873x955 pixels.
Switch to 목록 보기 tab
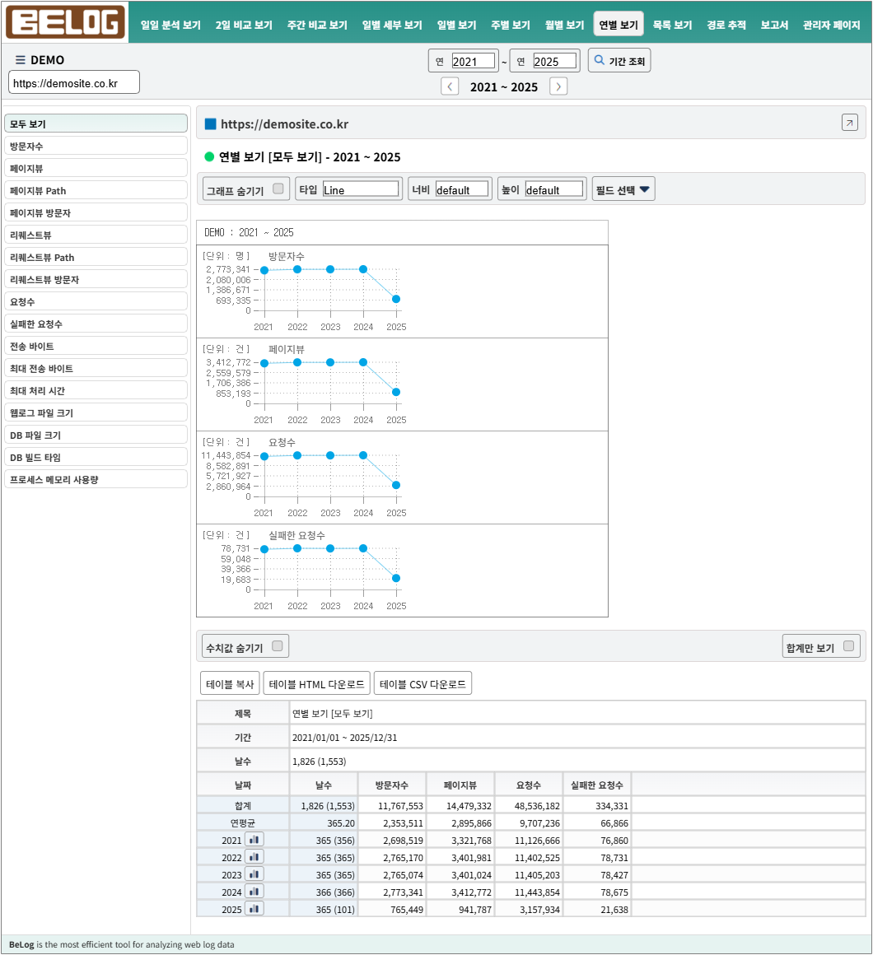pos(673,25)
